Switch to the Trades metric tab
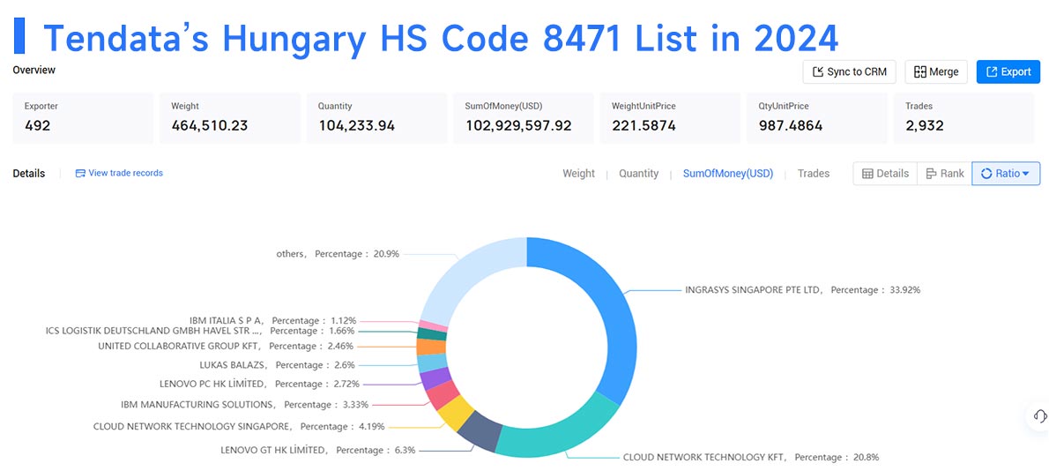 tap(814, 173)
